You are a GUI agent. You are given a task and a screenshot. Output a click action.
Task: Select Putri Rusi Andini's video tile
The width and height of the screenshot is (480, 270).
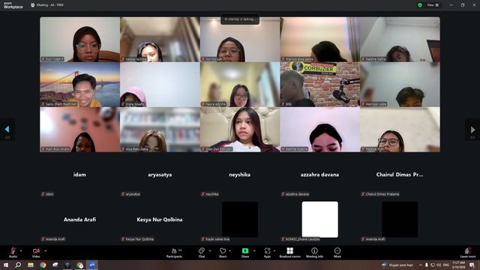80,130
